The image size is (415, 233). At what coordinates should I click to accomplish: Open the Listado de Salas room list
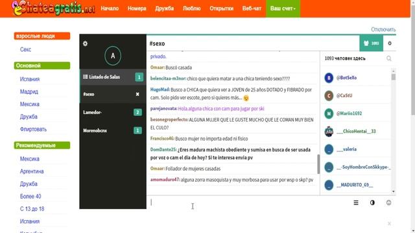pyautogui.click(x=113, y=77)
